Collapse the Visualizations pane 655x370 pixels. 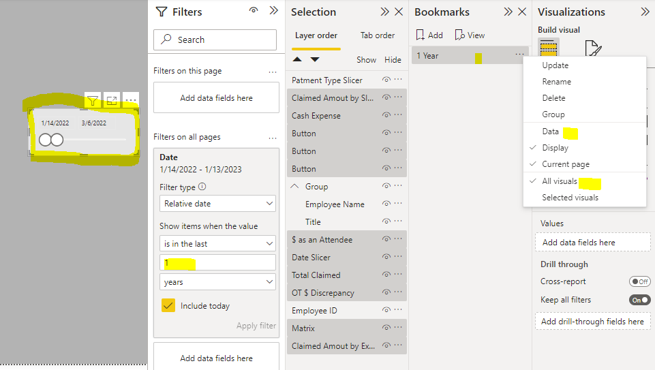645,12
